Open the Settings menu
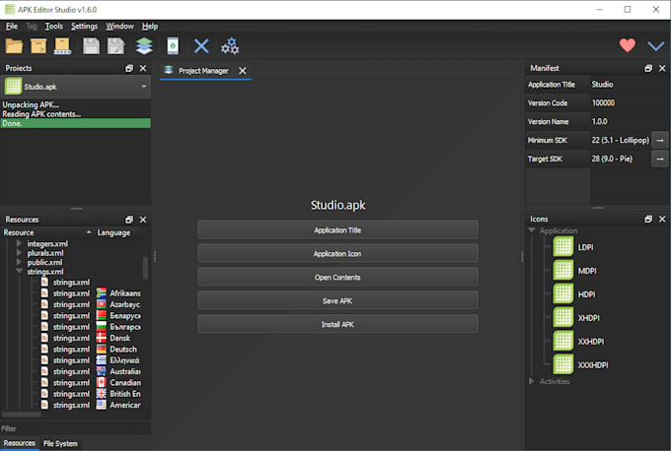This screenshot has height=451, width=671. tap(84, 26)
